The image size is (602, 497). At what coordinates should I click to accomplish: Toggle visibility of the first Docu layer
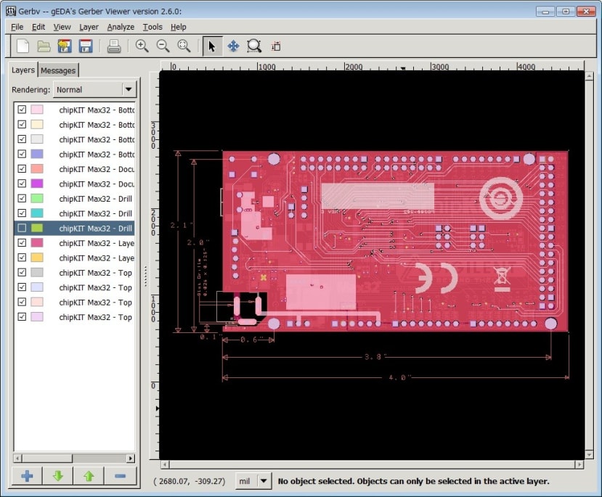[x=22, y=169]
